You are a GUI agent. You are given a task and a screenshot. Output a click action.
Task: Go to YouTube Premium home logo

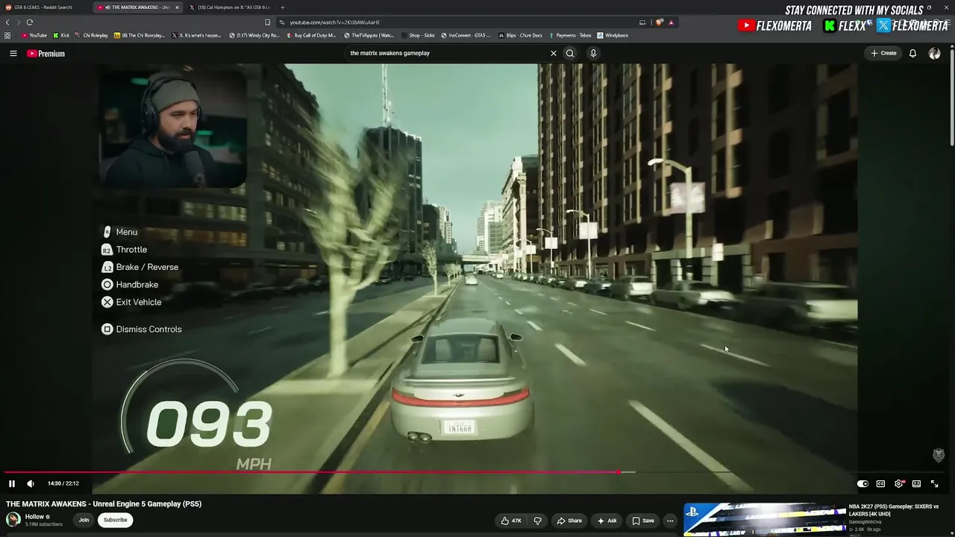[x=46, y=54]
